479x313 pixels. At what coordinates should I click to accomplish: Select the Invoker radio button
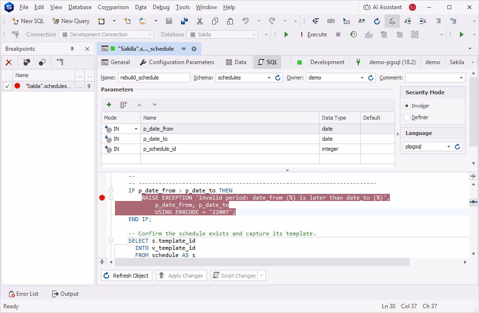pos(407,106)
